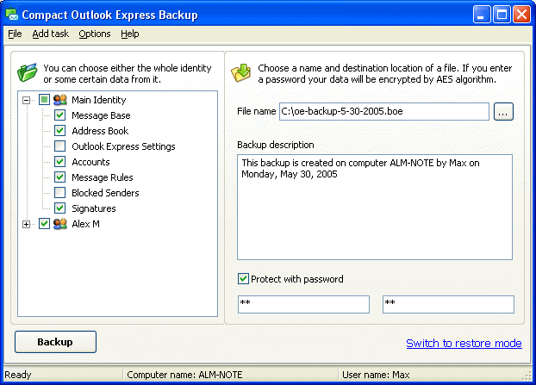
Task: Click the Alex M users icon
Action: pos(60,224)
